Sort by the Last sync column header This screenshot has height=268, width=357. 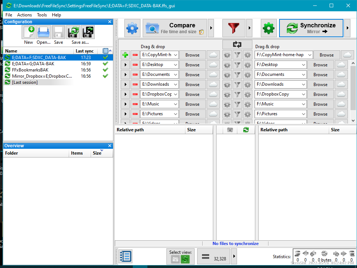tap(85, 51)
